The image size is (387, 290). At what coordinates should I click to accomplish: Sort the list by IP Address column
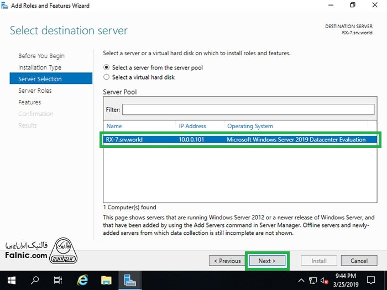(199, 126)
